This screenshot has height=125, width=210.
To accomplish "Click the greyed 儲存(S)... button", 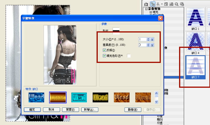I will [x=152, y=110].
